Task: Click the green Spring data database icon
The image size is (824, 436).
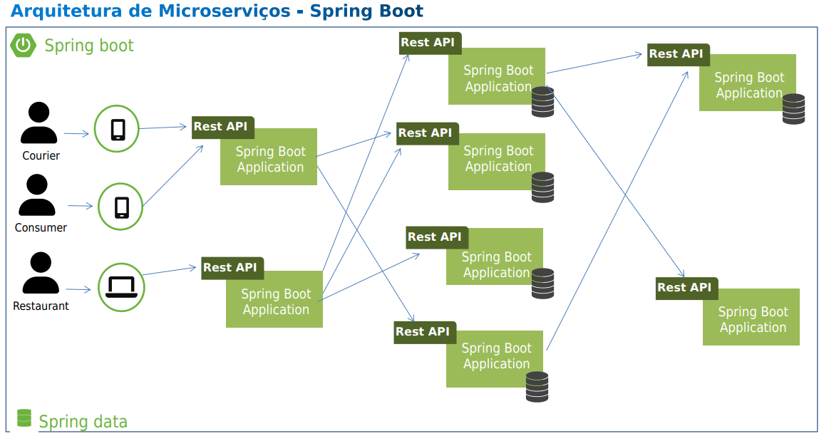Action: [x=24, y=418]
